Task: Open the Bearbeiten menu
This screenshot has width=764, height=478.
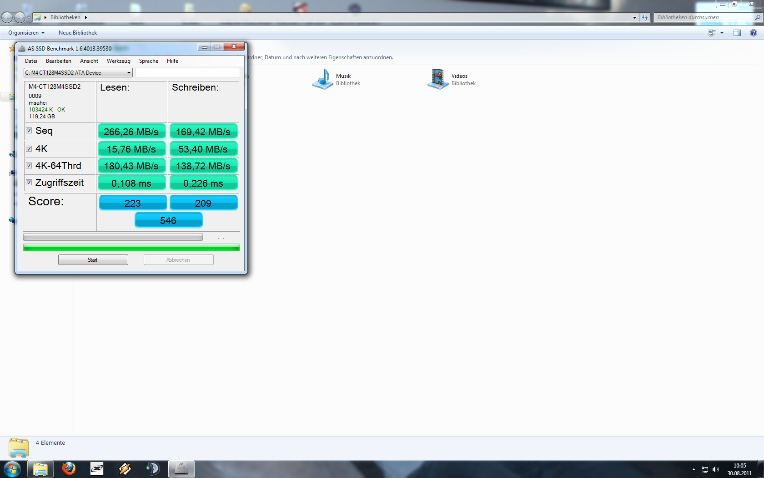Action: (x=59, y=61)
